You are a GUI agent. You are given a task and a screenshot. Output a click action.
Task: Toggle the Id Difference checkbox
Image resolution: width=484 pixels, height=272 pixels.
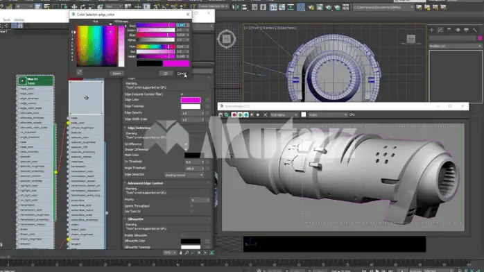click(186, 144)
